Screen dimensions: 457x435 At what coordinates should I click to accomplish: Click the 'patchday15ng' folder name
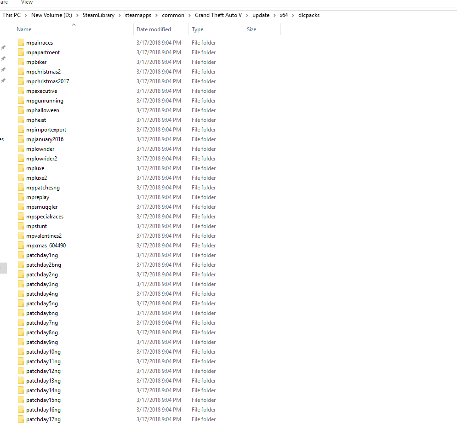click(43, 400)
